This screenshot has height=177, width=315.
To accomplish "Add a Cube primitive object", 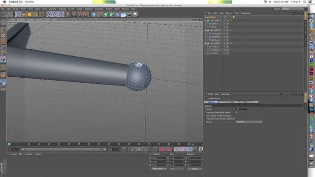I will (94, 14).
